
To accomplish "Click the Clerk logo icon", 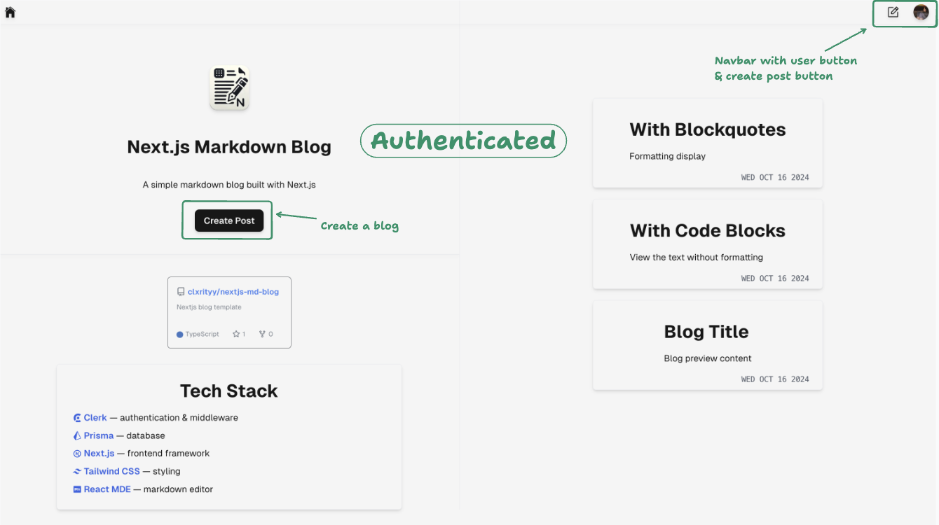I will (77, 418).
